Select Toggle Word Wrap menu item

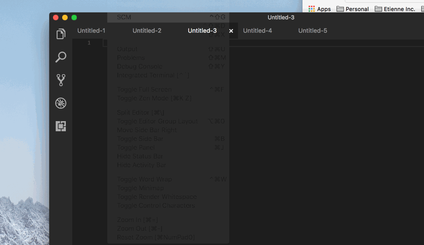(x=168, y=179)
